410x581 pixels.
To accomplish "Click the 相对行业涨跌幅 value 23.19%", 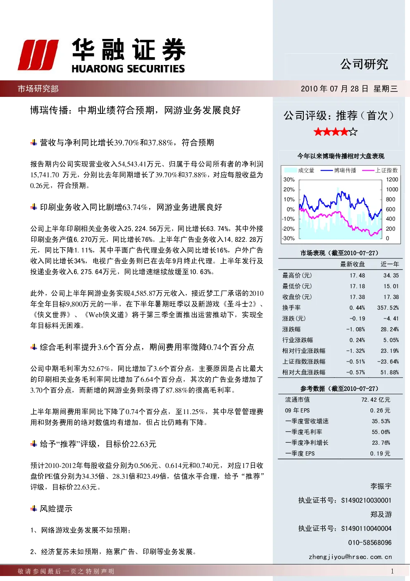I will [x=390, y=351].
